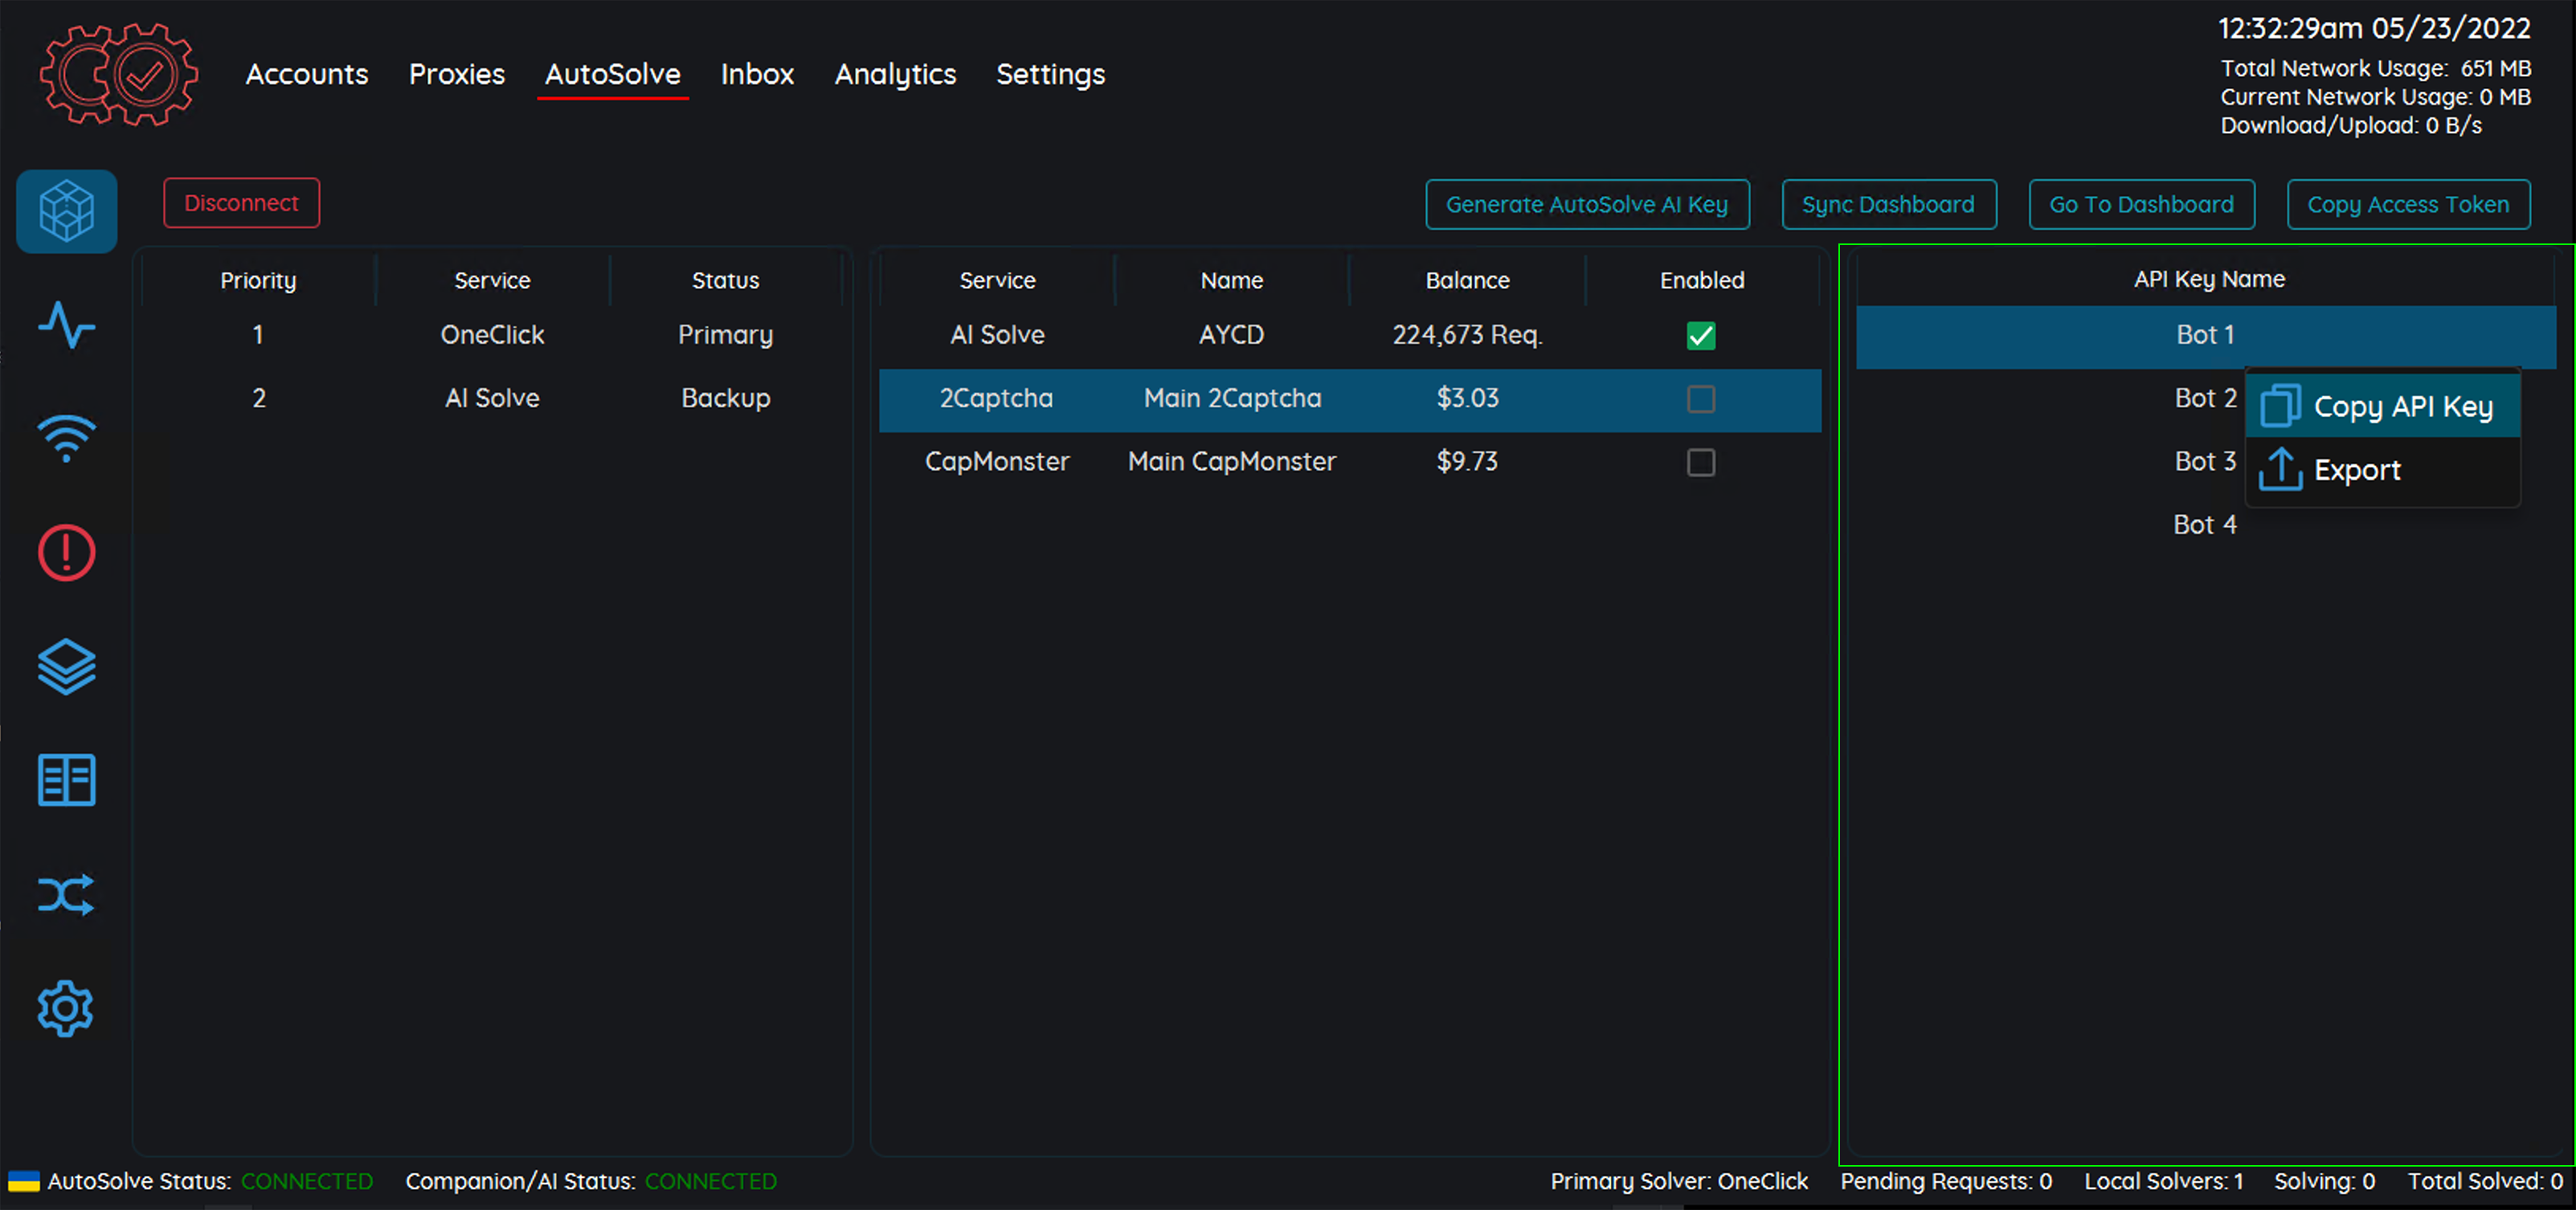Click the Companion/AI Status CONNECTED text

tap(711, 1181)
